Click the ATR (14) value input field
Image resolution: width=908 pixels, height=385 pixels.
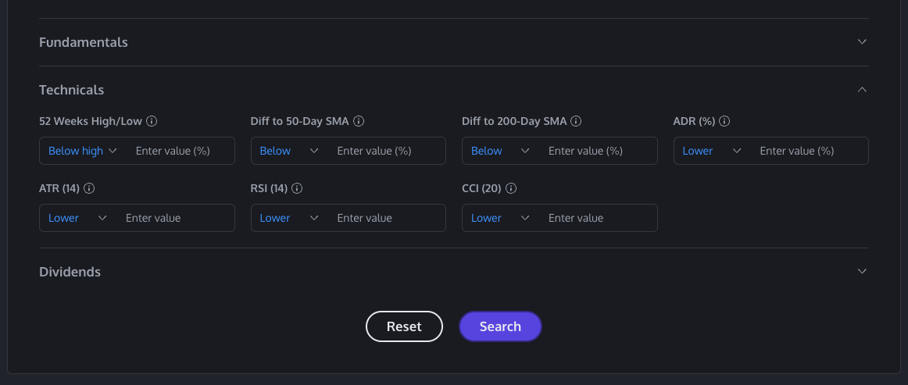click(x=175, y=218)
